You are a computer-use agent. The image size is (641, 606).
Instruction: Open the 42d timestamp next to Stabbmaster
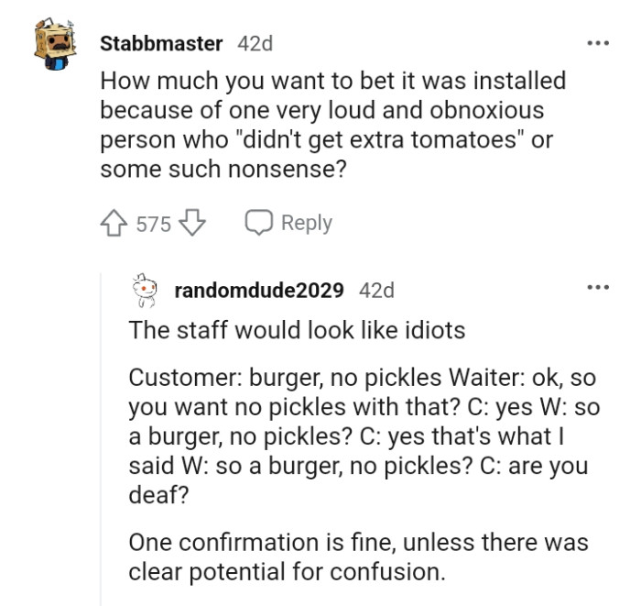tap(255, 43)
